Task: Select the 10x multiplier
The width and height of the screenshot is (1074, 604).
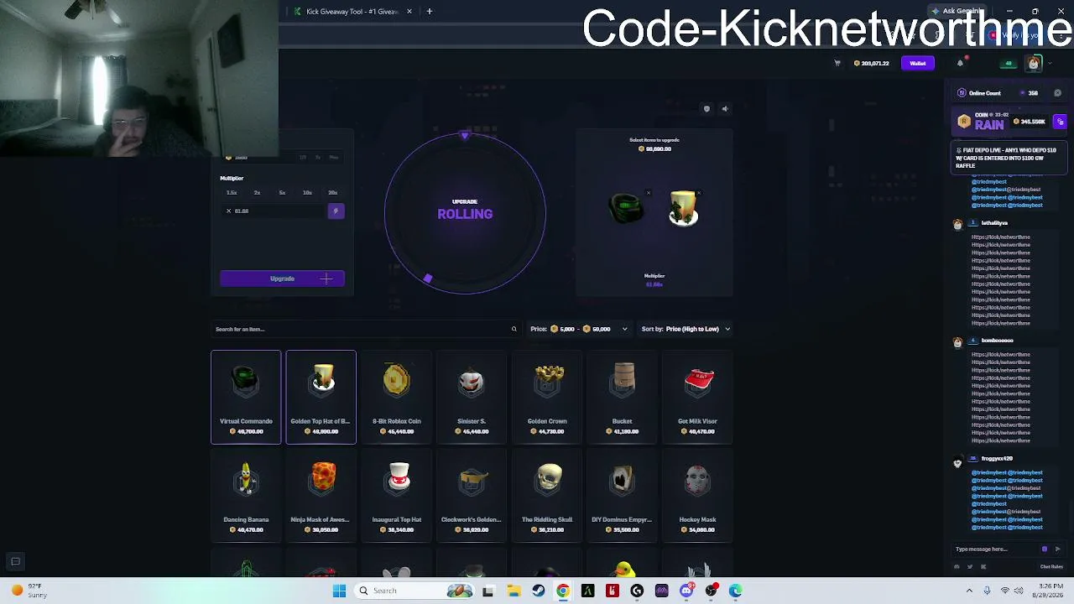Action: point(307,193)
